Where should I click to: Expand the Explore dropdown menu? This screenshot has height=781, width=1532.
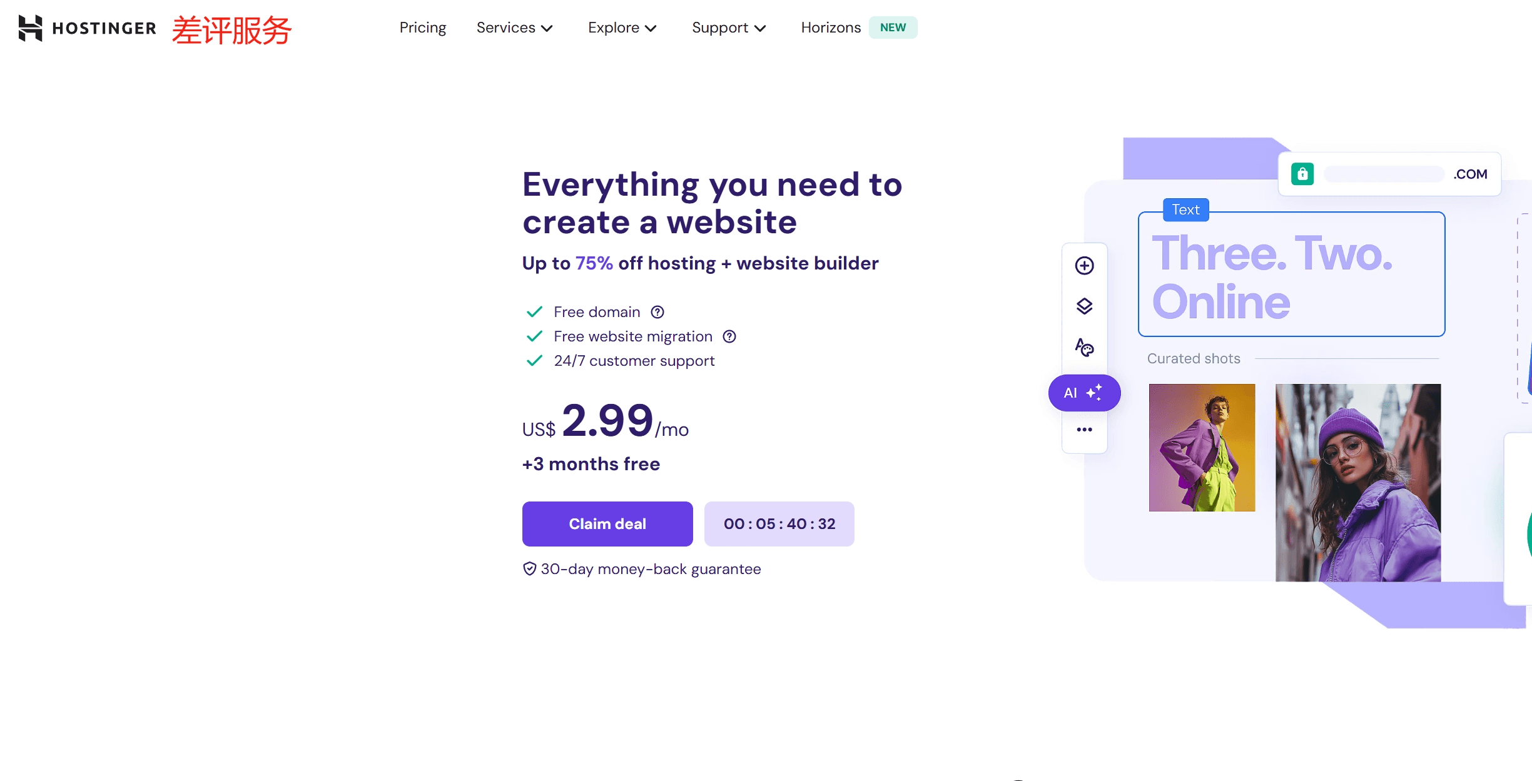[x=622, y=28]
